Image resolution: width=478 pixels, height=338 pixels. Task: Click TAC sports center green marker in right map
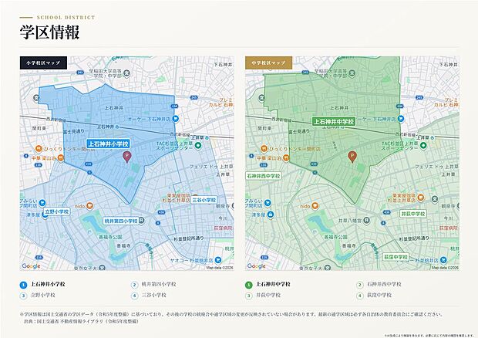[x=422, y=146]
